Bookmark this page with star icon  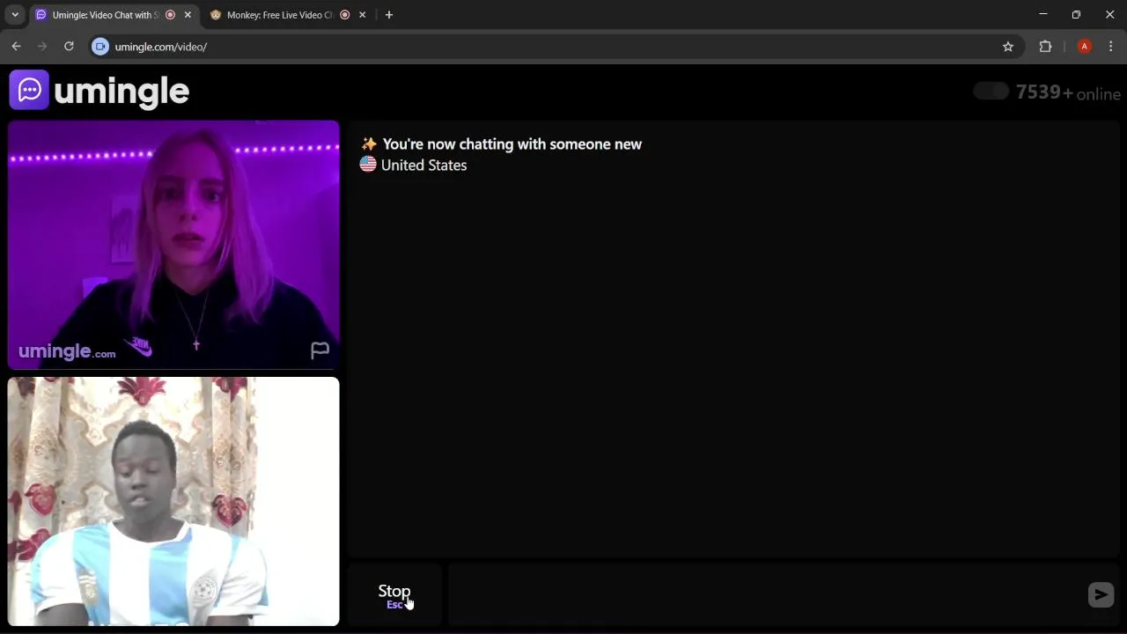pyautogui.click(x=1008, y=47)
